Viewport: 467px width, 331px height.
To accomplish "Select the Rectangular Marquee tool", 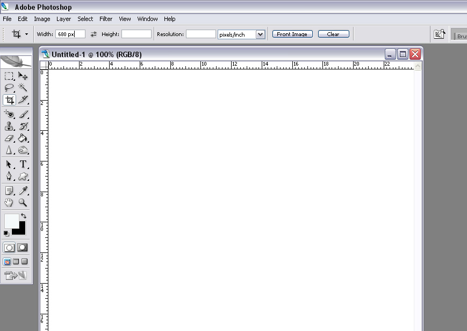I will coord(9,76).
